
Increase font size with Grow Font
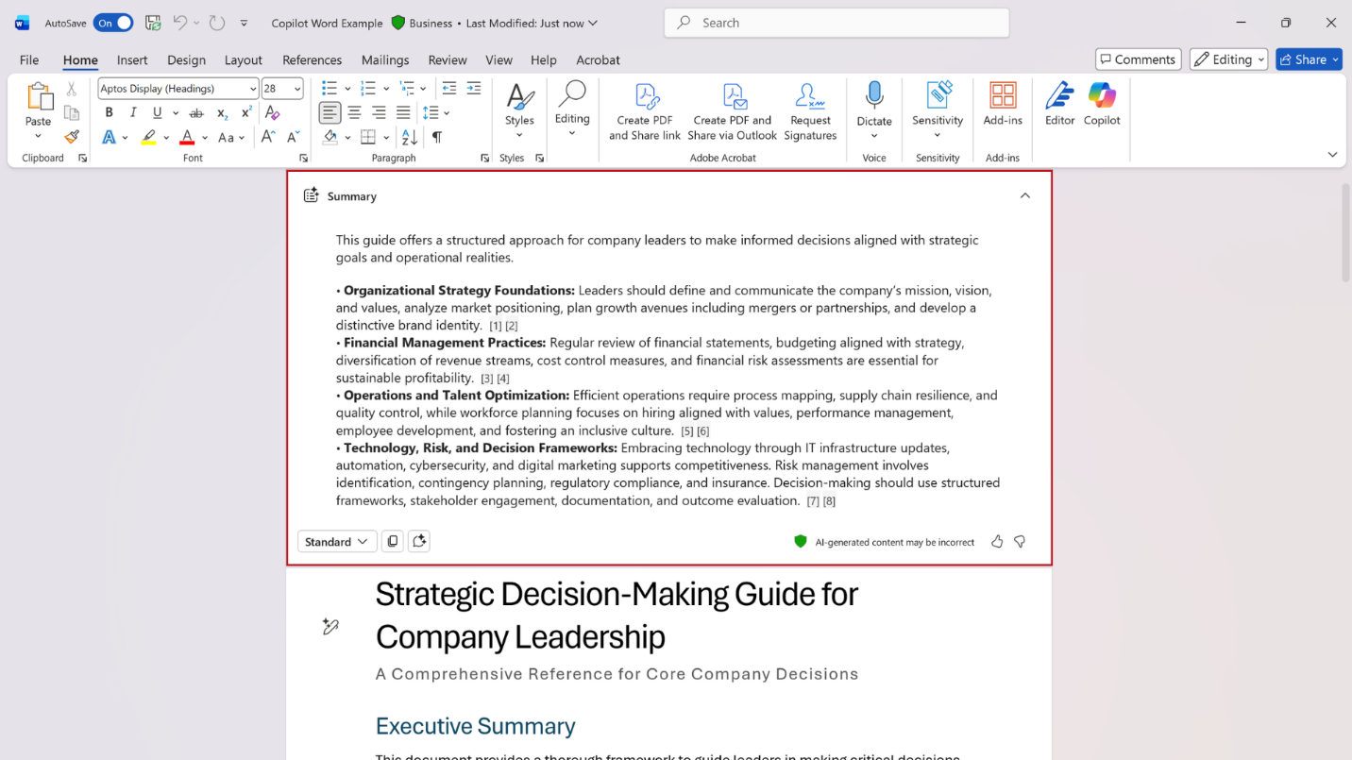(268, 137)
